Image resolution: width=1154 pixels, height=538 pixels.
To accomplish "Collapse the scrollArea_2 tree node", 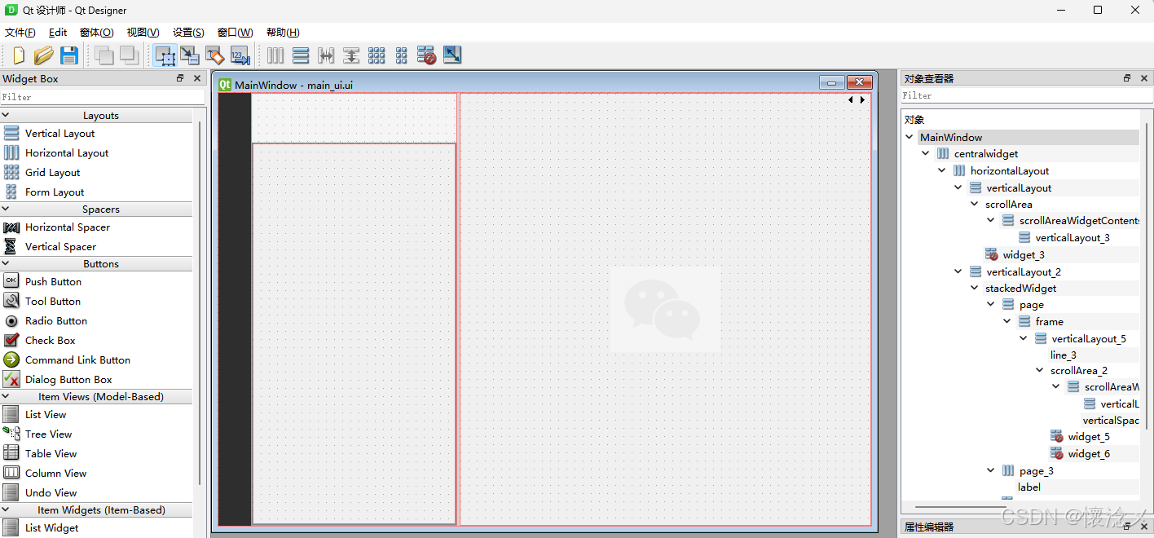I will [1040, 370].
